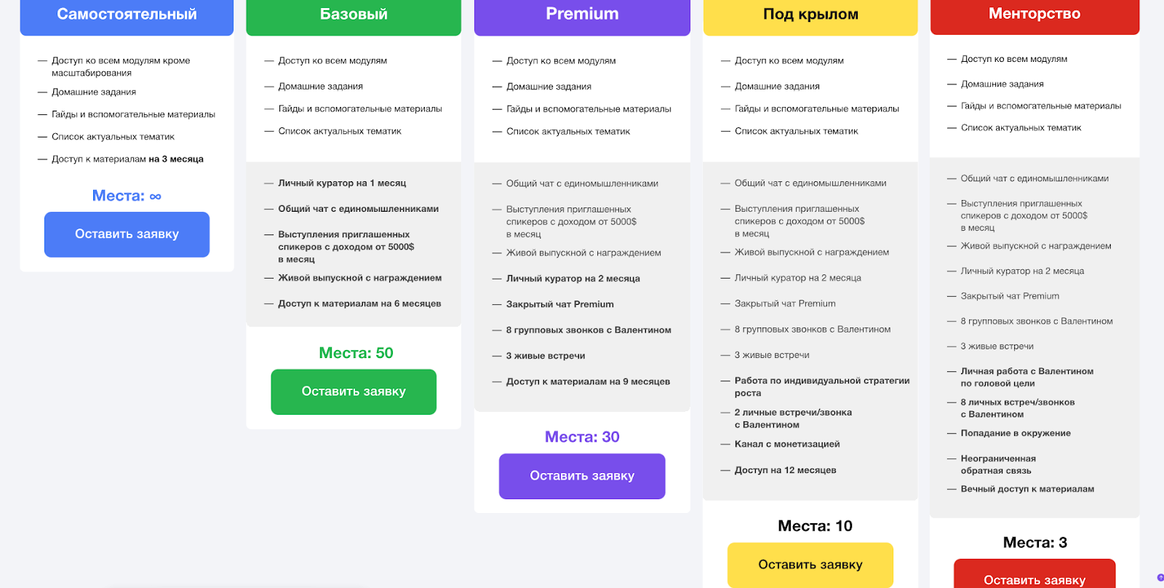
Task: Select the «Под крылом» plan header
Action: click(810, 15)
